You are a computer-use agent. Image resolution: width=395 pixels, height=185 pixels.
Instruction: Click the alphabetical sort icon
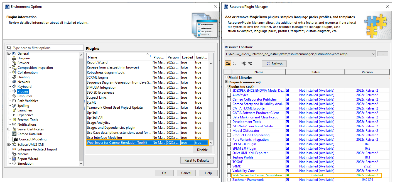pos(234,64)
